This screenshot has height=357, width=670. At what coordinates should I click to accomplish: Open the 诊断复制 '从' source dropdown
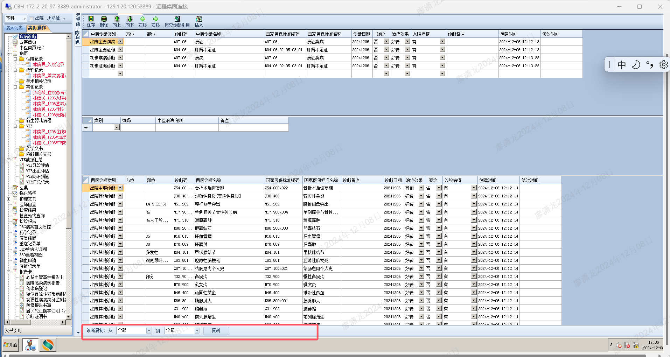pos(149,331)
